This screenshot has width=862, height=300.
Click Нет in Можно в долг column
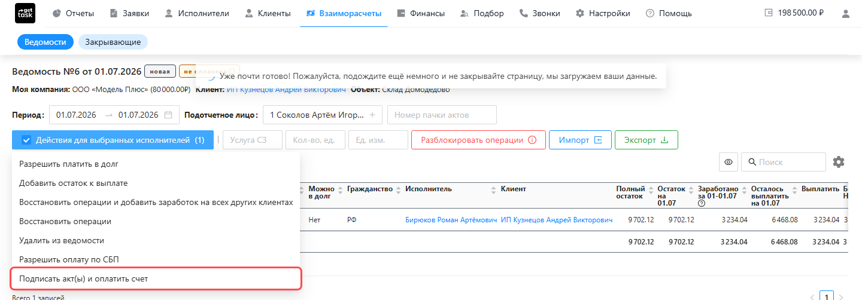(314, 220)
